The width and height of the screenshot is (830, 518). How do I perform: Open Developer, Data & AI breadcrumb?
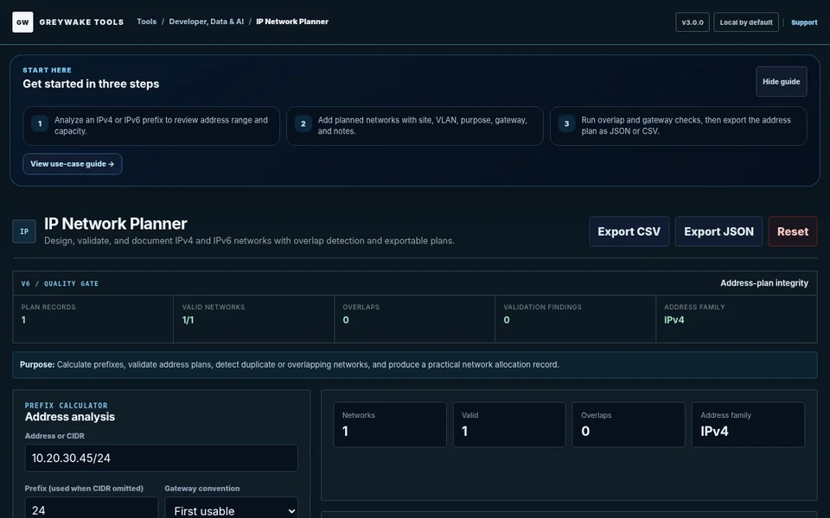click(207, 22)
